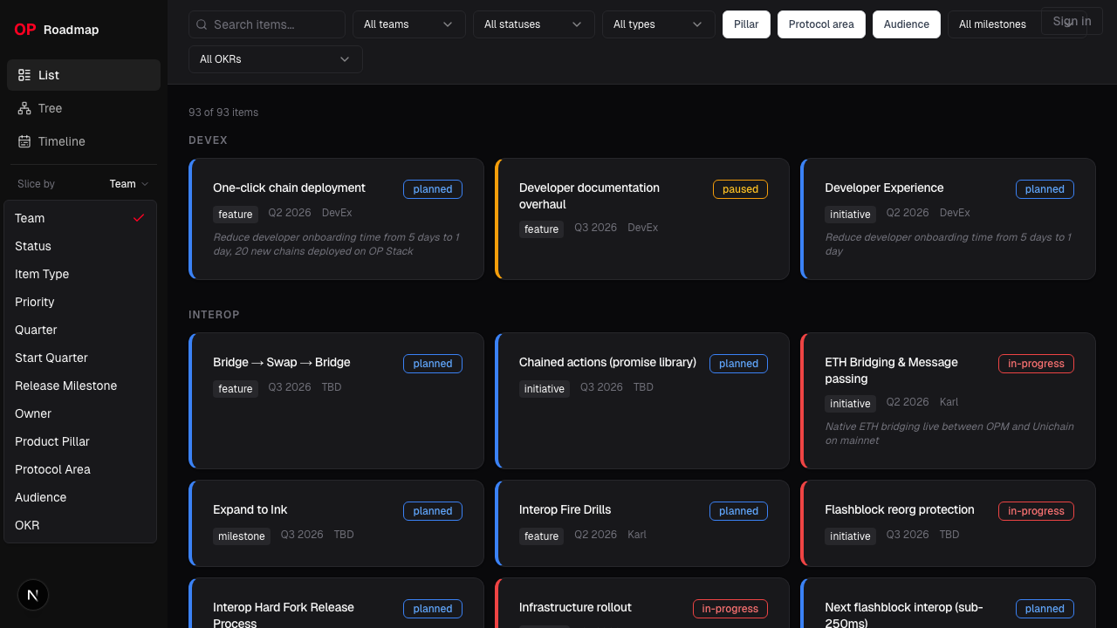The width and height of the screenshot is (1117, 628).
Task: Select Product Pillar slice option
Action: click(x=80, y=441)
